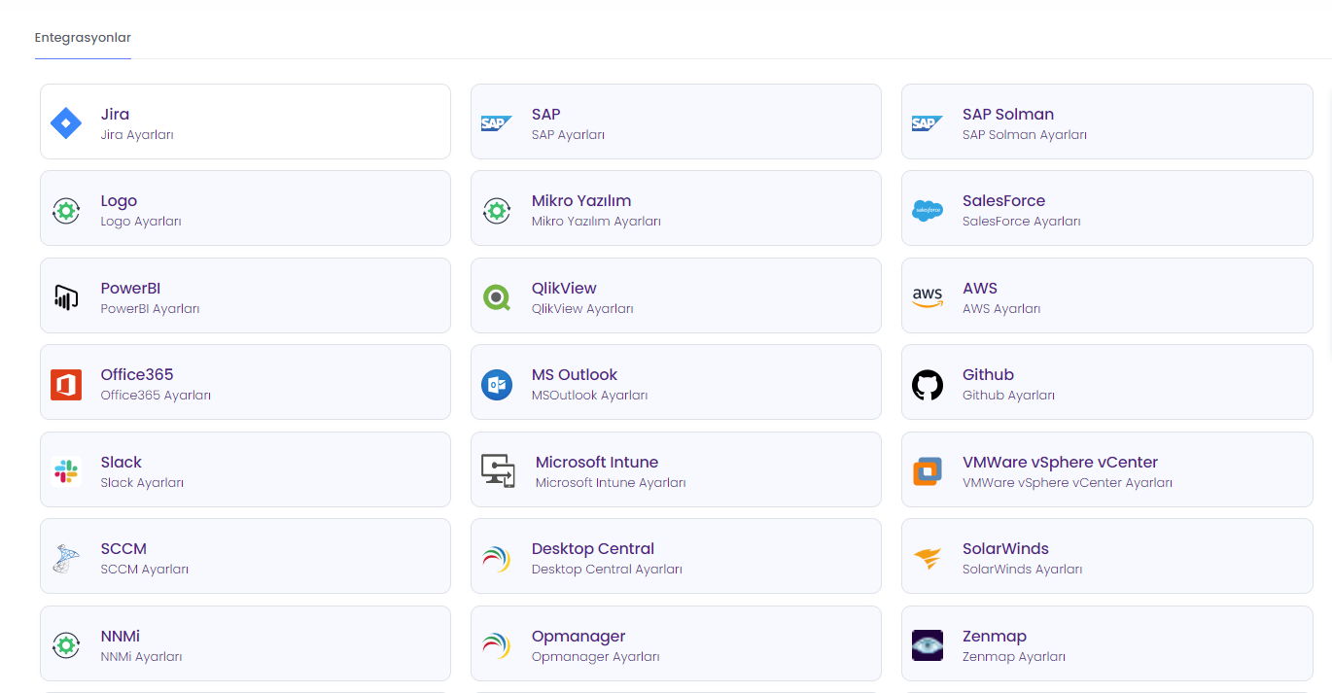Open Desktop Central settings title
Image resolution: width=1332 pixels, height=693 pixels.
(592, 548)
